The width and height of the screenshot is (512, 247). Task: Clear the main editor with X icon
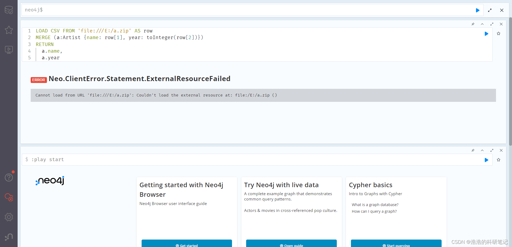(x=502, y=10)
